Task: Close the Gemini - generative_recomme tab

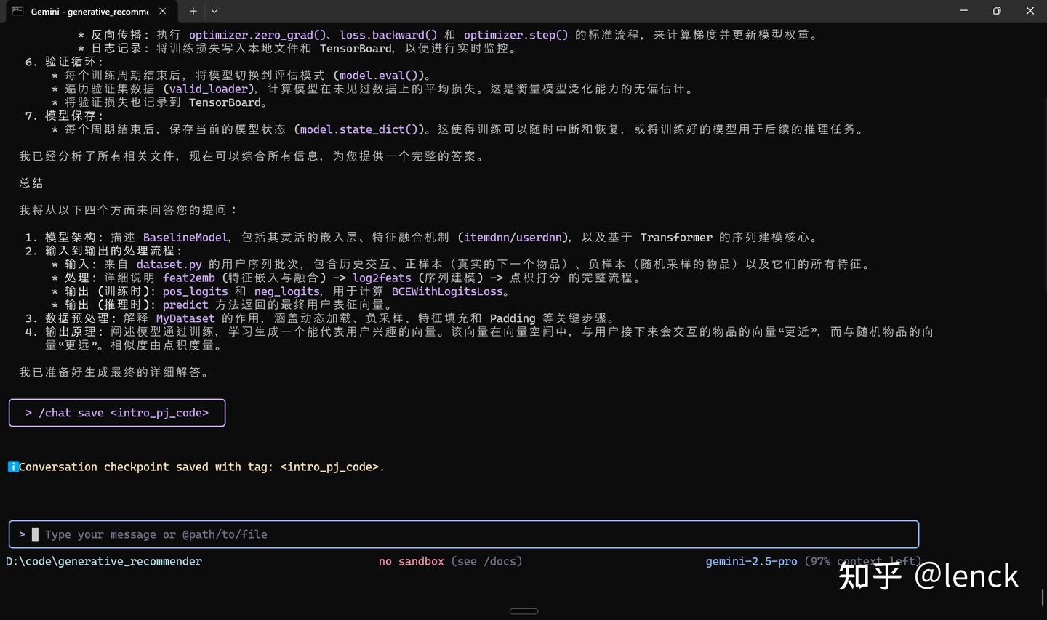Action: 162,11
